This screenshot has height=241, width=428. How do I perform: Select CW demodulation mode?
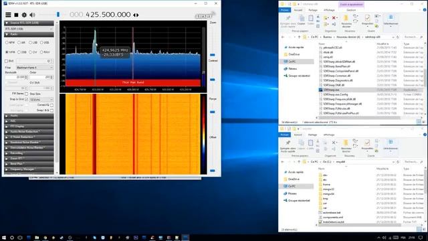[30, 52]
